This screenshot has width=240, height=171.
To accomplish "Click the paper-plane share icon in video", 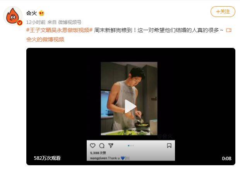I will [x=111, y=146].
